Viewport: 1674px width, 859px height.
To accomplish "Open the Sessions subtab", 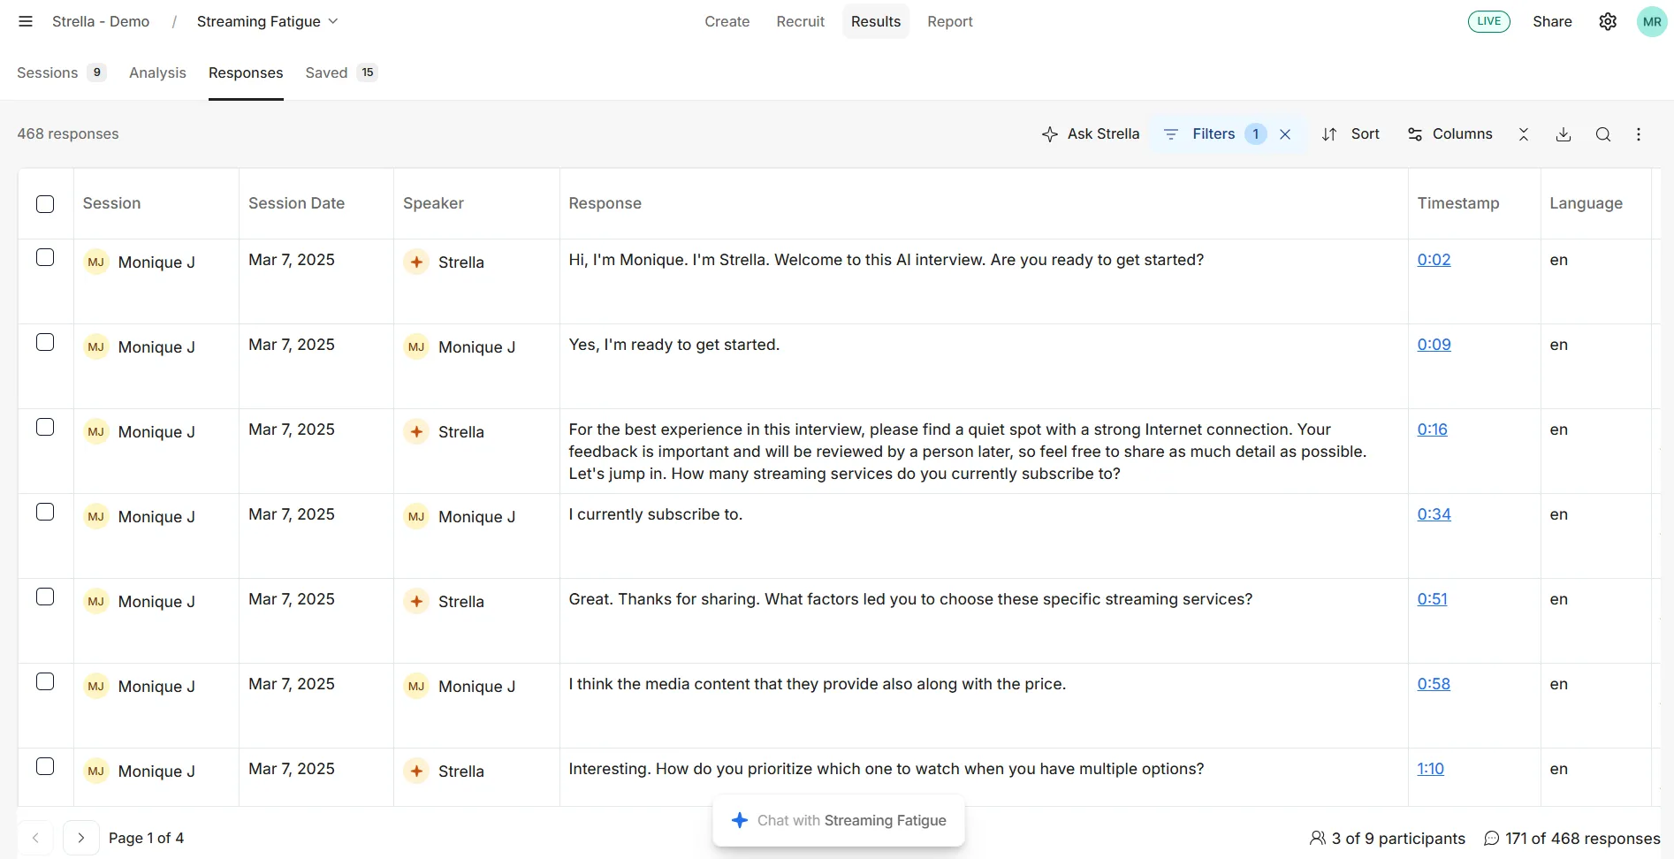I will pyautogui.click(x=61, y=72).
